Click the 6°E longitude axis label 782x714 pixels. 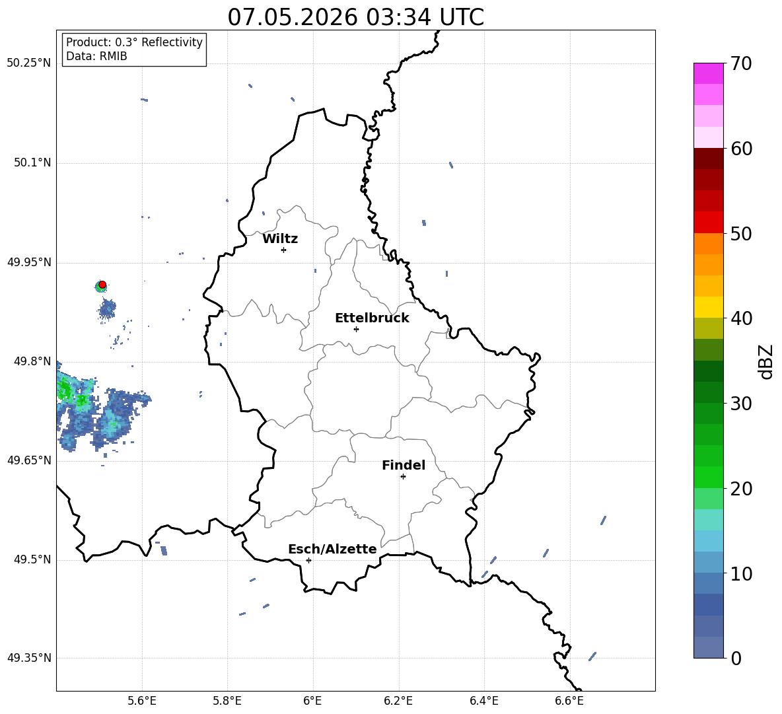click(x=312, y=701)
